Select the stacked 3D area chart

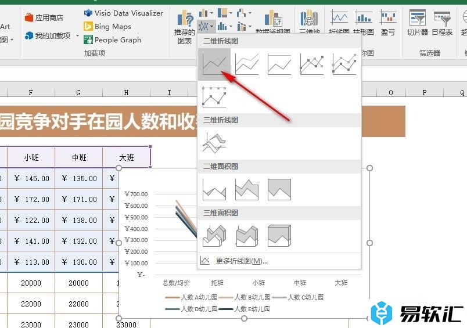coord(247,236)
